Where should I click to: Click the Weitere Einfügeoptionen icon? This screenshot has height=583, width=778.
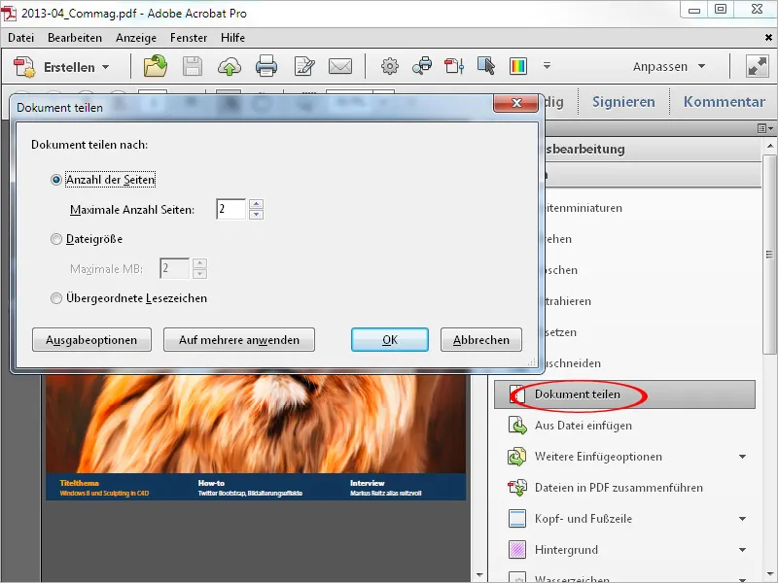coord(517,457)
